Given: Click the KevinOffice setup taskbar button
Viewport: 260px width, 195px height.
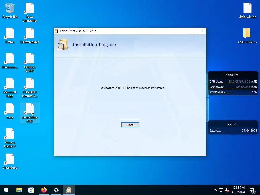Looking at the screenshot, I should coord(69,190).
